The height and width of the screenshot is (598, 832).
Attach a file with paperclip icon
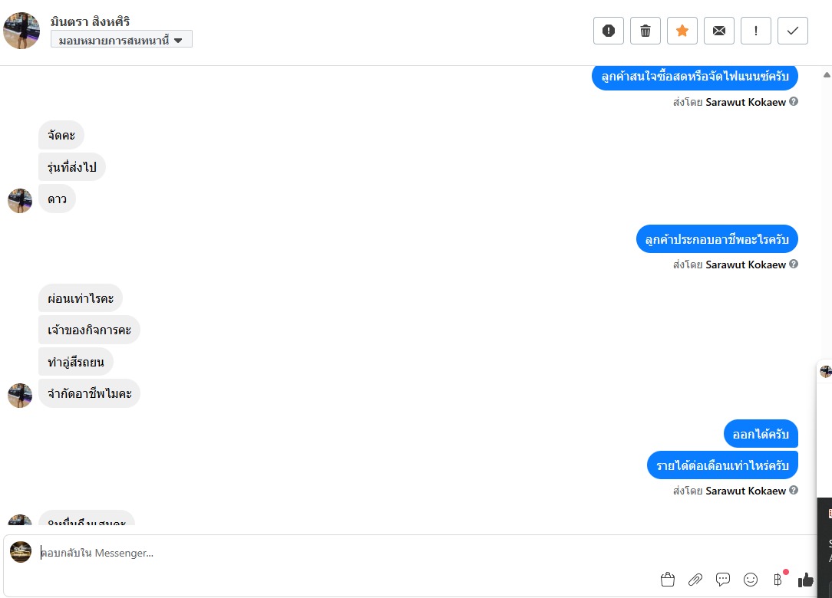(695, 580)
